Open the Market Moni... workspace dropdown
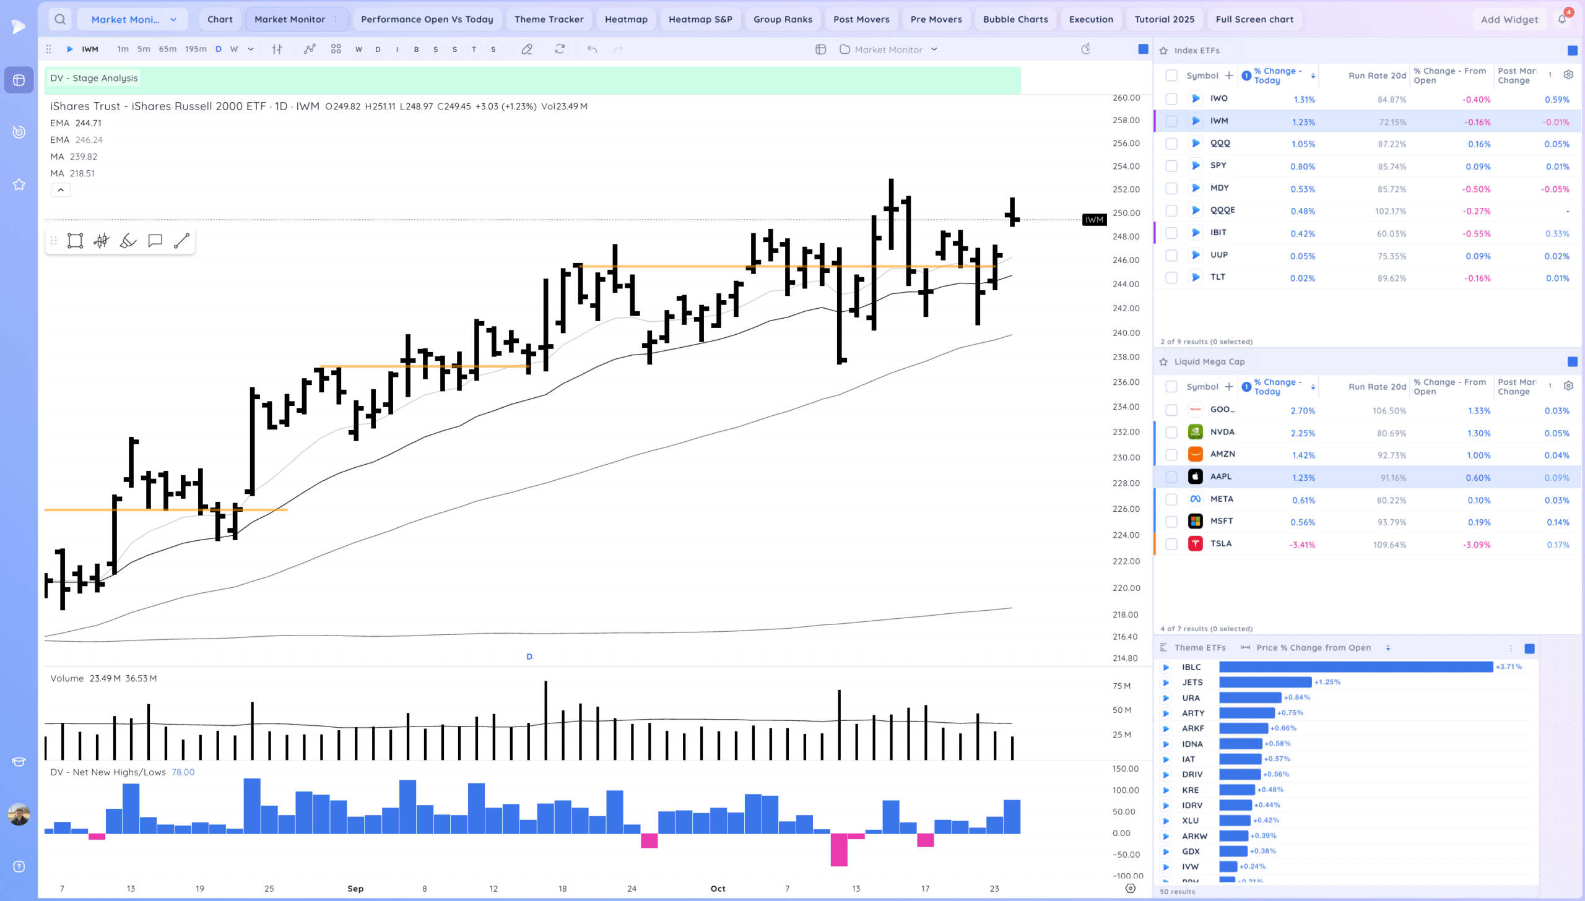This screenshot has width=1585, height=901. (x=133, y=19)
